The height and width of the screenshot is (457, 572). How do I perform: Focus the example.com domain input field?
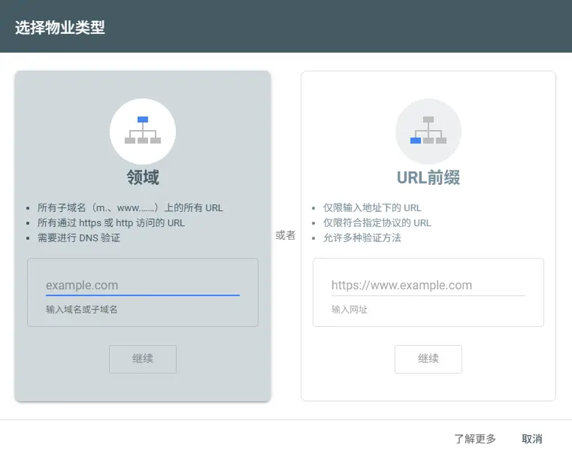pos(142,286)
